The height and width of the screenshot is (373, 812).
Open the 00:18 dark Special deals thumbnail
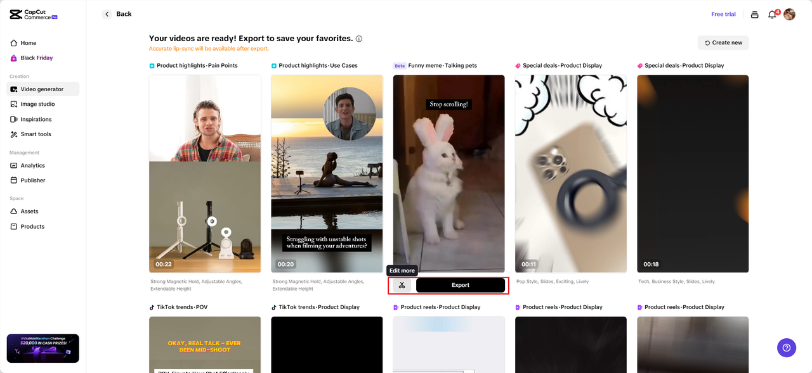[693, 174]
